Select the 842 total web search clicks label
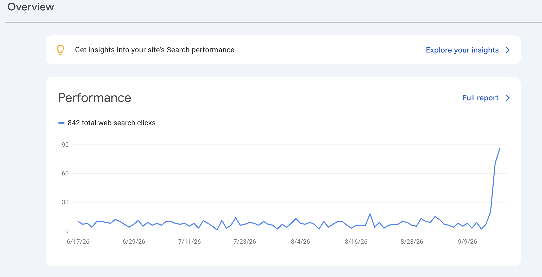Screen dimensions: 542x277 (x=111, y=123)
